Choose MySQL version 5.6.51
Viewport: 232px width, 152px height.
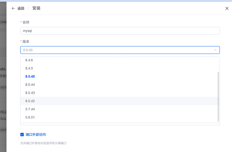coord(30,117)
